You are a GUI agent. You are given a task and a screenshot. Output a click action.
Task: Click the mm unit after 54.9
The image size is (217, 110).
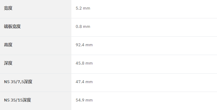pyautogui.click(x=89, y=100)
